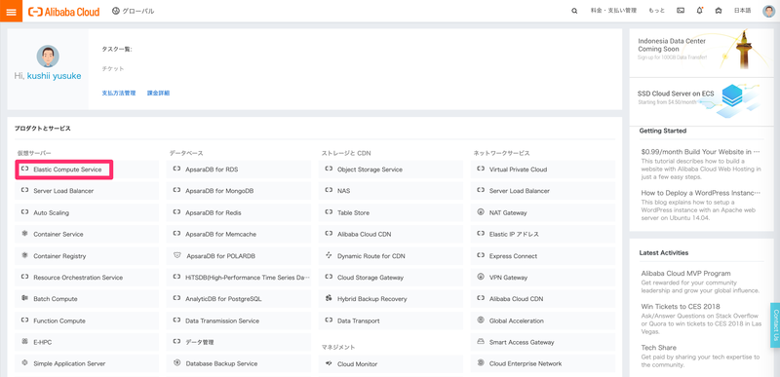Screen dimensions: 780x377
Task: Open NAS storage service
Action: tap(391, 191)
